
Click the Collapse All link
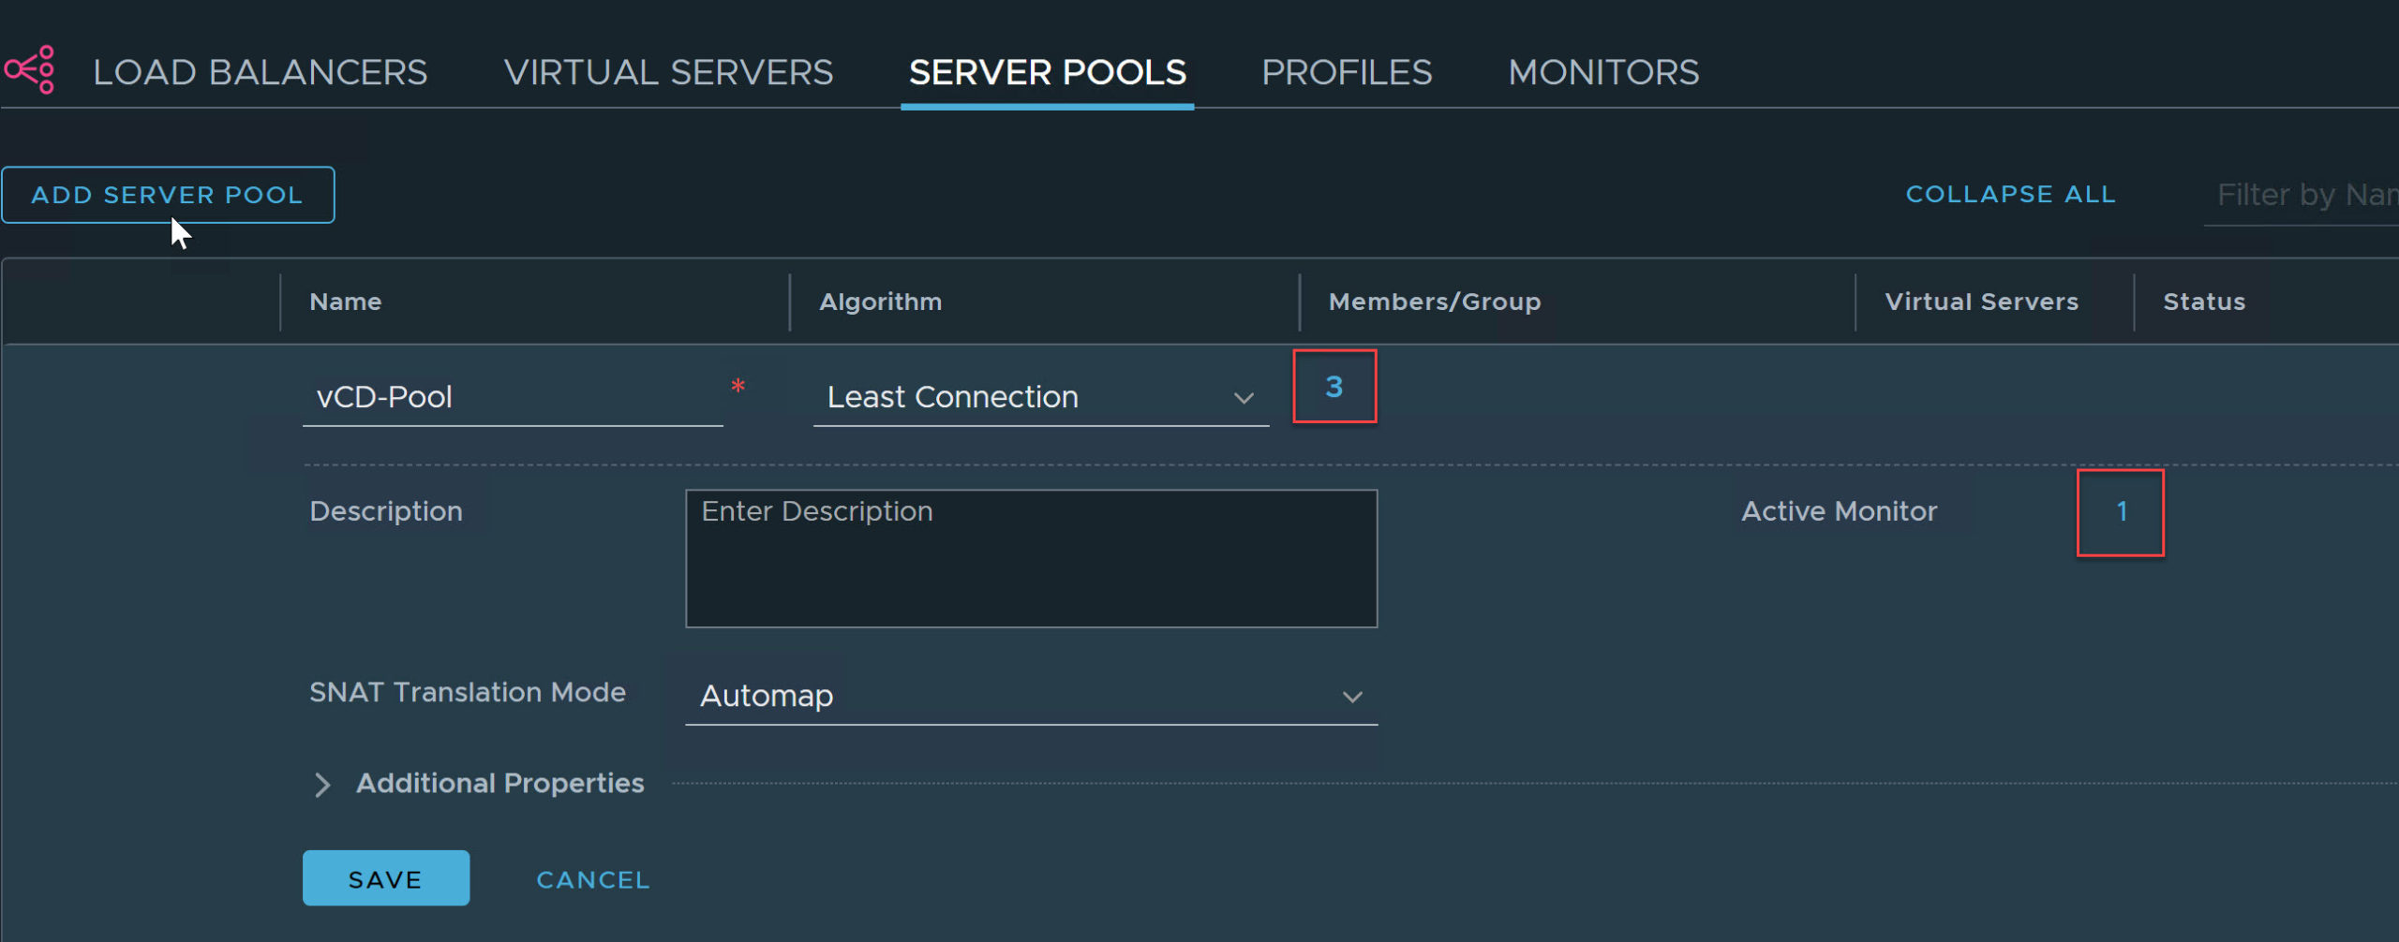pos(2010,194)
